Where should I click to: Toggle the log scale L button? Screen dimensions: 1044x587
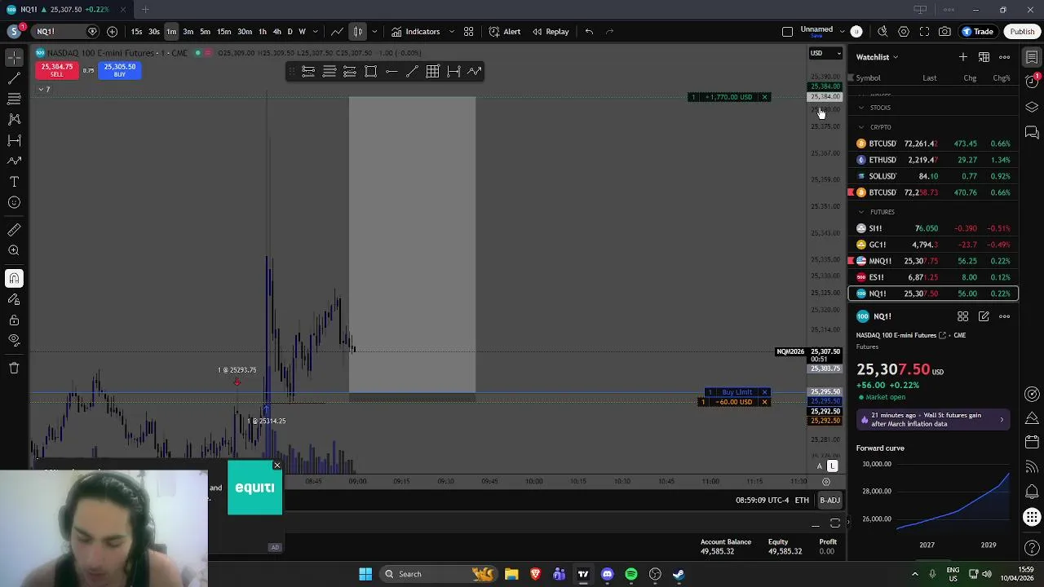tap(833, 466)
